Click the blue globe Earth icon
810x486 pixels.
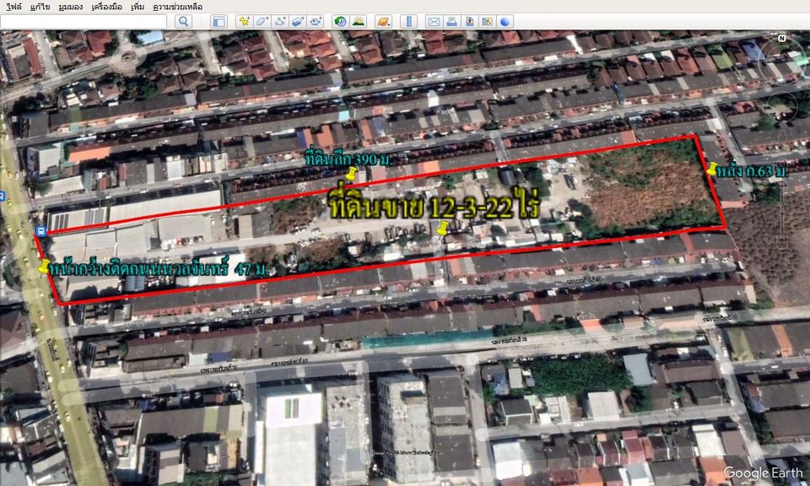pos(505,21)
